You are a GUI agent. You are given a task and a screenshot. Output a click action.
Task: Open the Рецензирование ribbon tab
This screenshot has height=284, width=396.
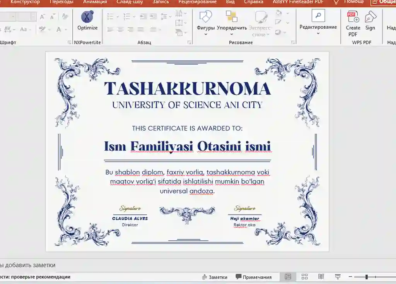click(197, 2)
